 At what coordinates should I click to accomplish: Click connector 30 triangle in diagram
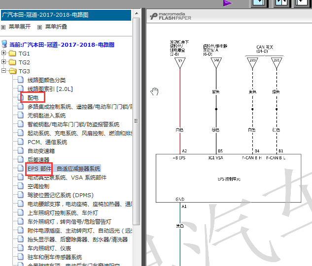[180, 62]
